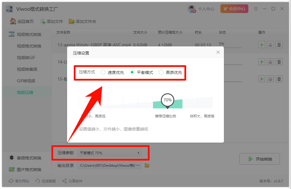Viewport: 291px width, 189px height.
Task: Select 视频转GIF in sidebar
Action: (26, 58)
